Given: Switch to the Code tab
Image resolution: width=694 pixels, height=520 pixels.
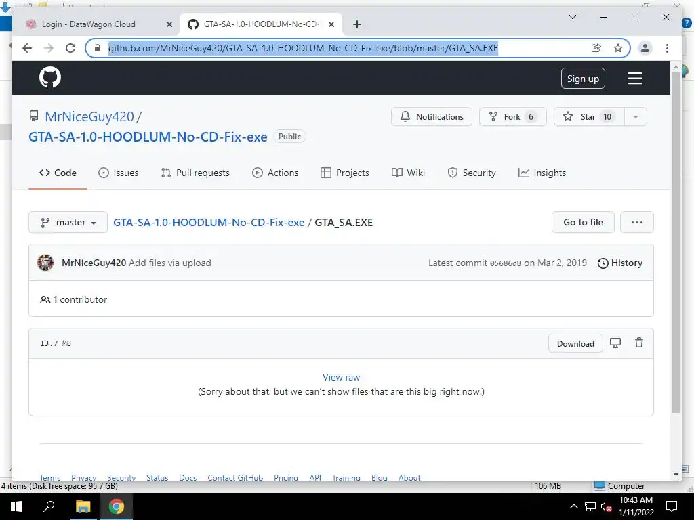Looking at the screenshot, I should pos(58,173).
